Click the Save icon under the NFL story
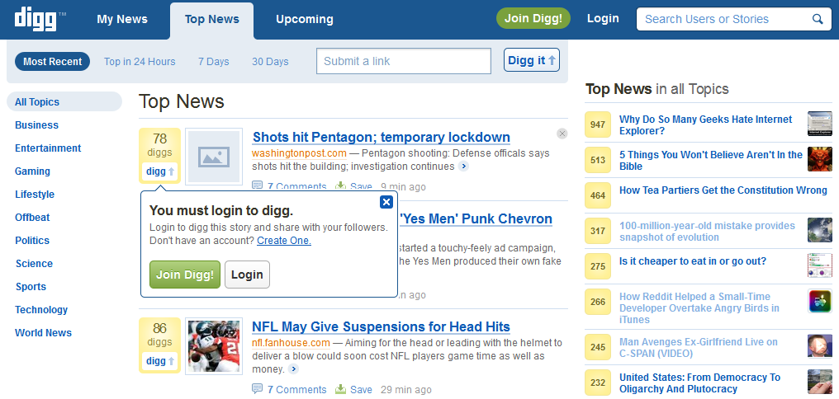 [341, 390]
